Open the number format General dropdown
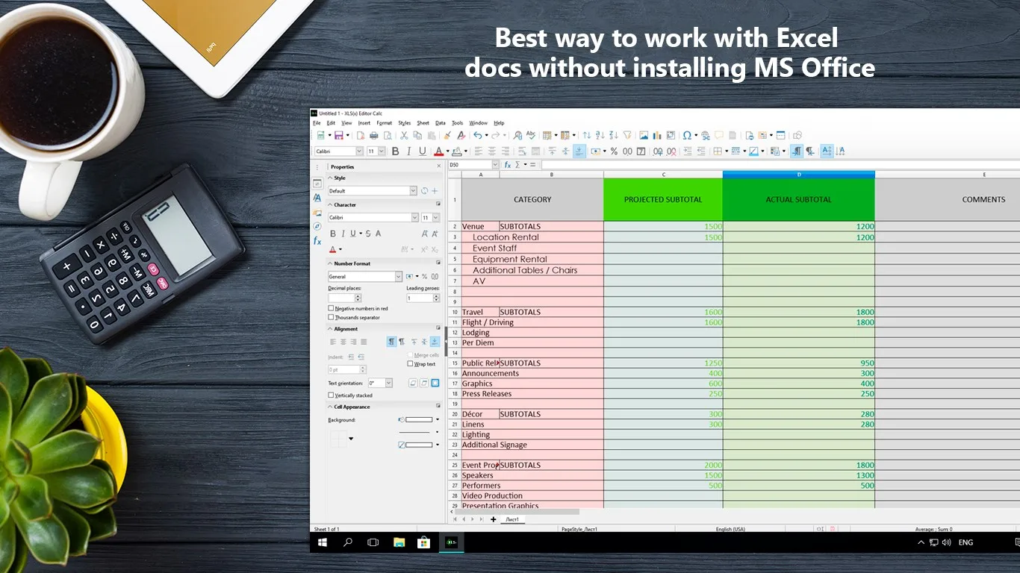The width and height of the screenshot is (1020, 573). pos(399,277)
